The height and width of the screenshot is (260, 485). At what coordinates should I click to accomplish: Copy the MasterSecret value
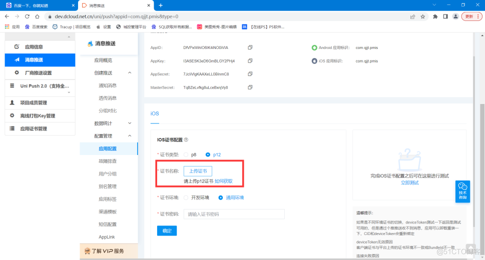250,87
